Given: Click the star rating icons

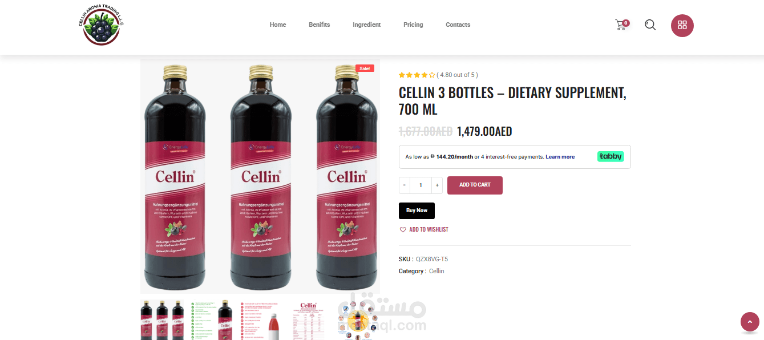Looking at the screenshot, I should click(417, 75).
